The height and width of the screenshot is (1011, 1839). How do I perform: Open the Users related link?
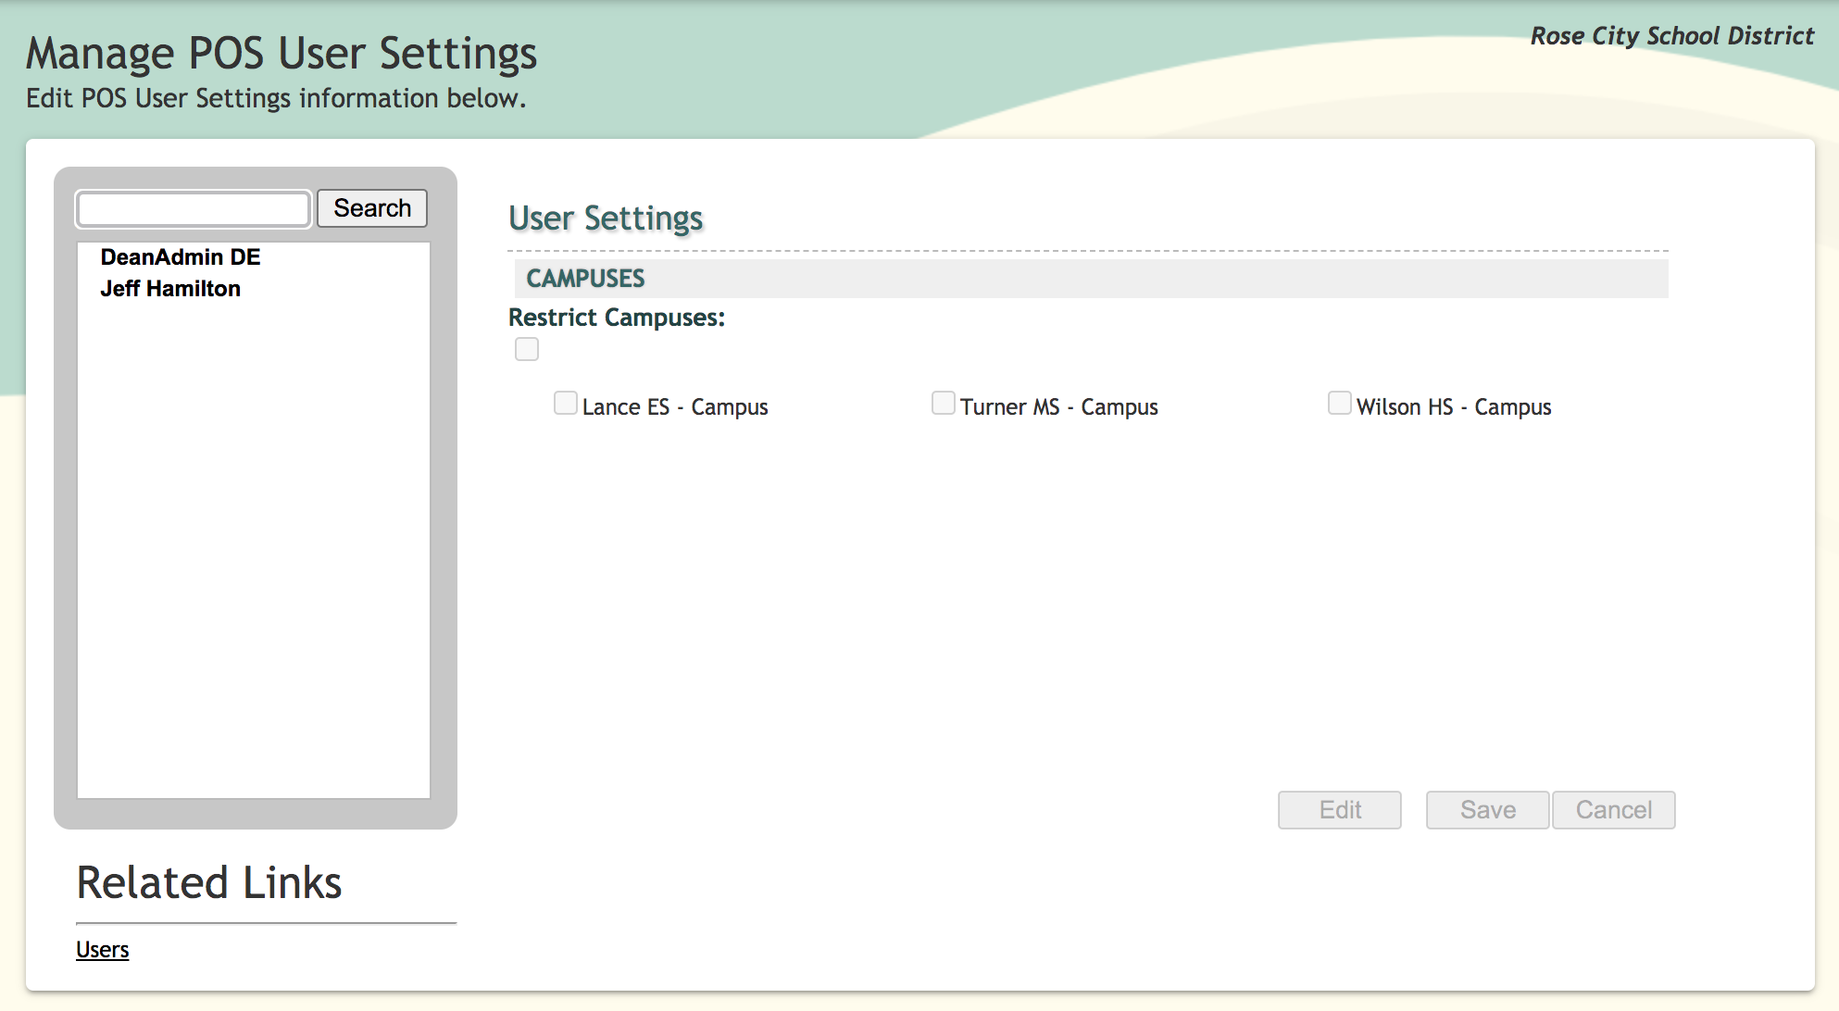[x=102, y=950]
